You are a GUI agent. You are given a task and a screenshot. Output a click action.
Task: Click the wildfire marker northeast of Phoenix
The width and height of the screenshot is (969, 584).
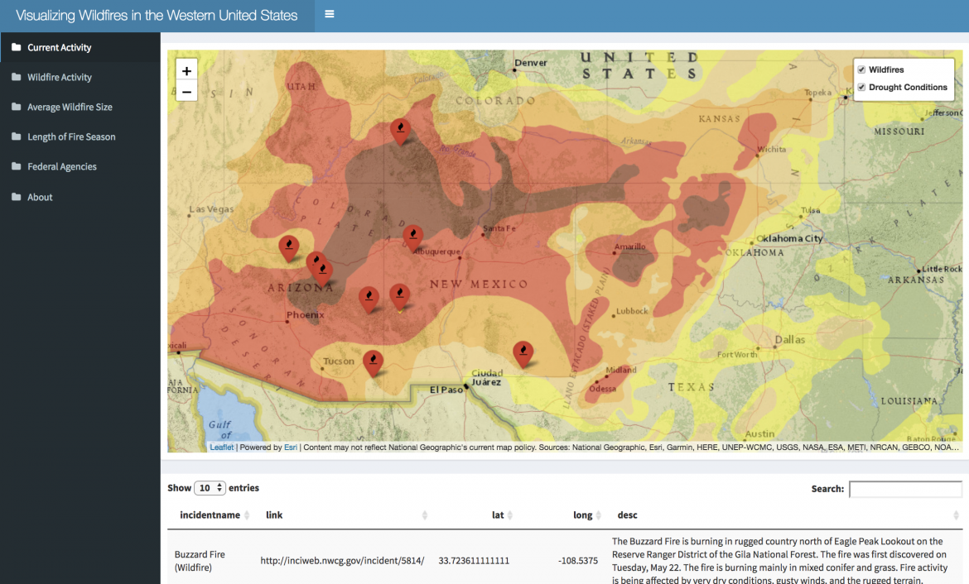coord(369,299)
